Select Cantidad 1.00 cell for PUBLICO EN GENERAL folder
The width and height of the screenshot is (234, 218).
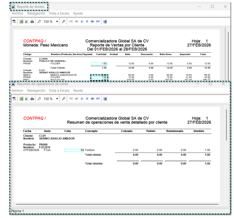click(x=99, y=64)
